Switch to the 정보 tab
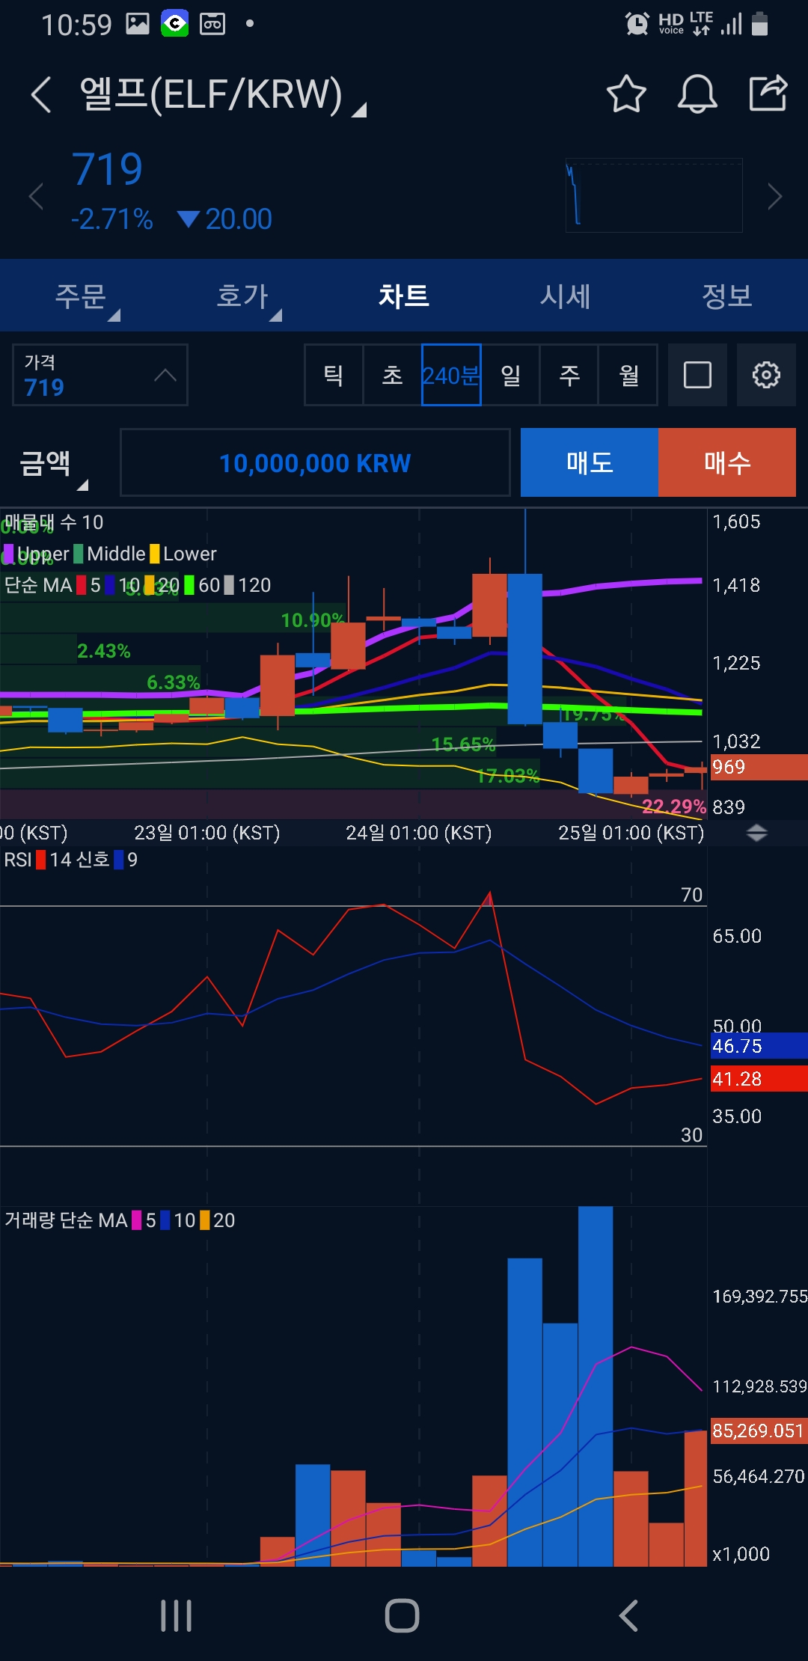The image size is (808, 1661). click(x=727, y=296)
